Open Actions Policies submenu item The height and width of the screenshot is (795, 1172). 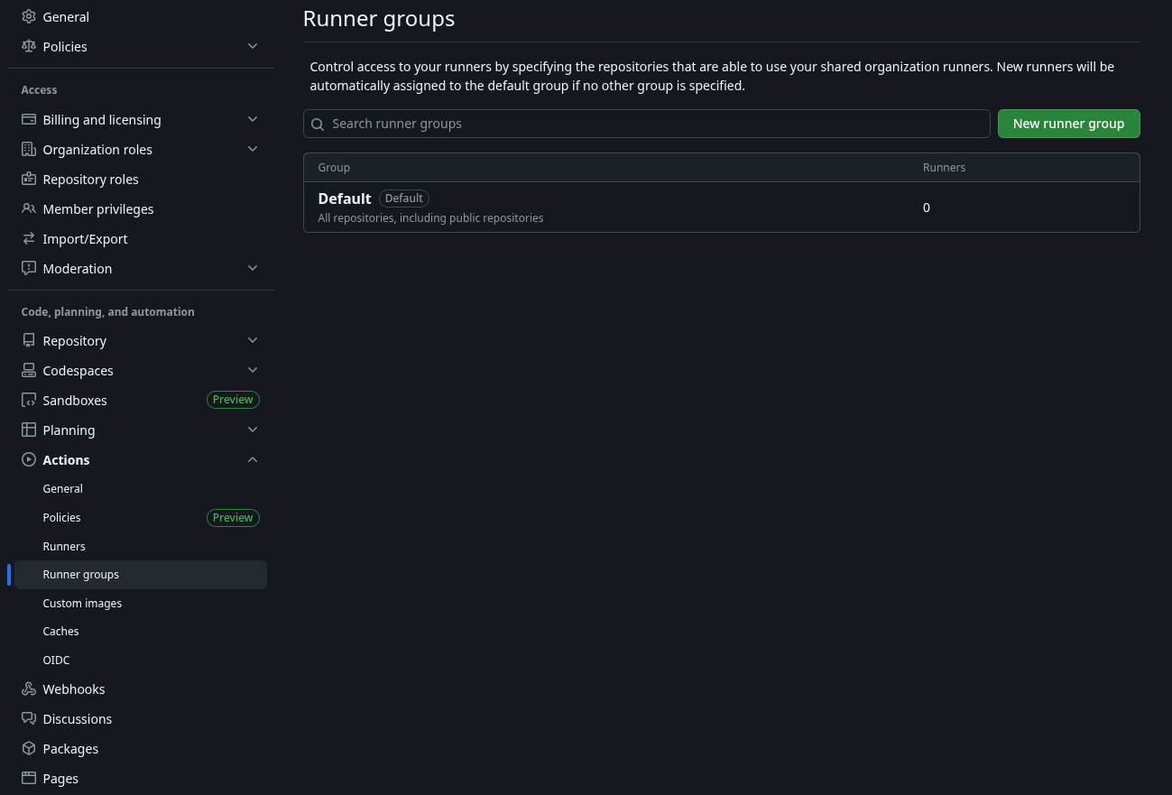tap(141, 517)
